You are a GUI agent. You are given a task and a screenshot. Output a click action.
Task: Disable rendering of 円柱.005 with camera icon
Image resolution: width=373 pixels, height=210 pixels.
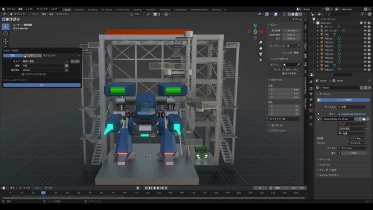pos(369,54)
